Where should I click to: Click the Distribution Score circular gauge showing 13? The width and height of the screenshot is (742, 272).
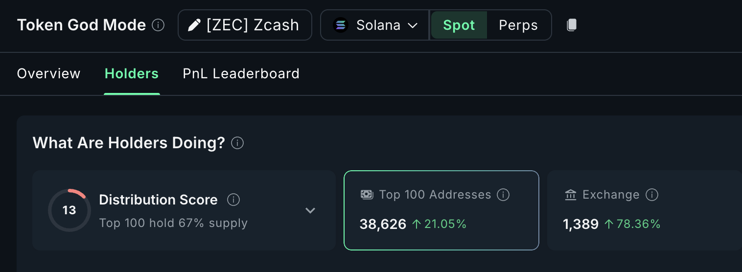[69, 210]
